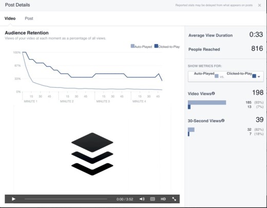The height and width of the screenshot is (208, 267).
Task: Click the MINUTE 1 axis label
Action: click(x=30, y=101)
